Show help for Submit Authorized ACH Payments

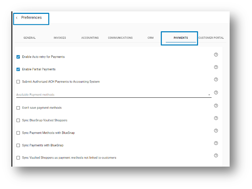216,80
